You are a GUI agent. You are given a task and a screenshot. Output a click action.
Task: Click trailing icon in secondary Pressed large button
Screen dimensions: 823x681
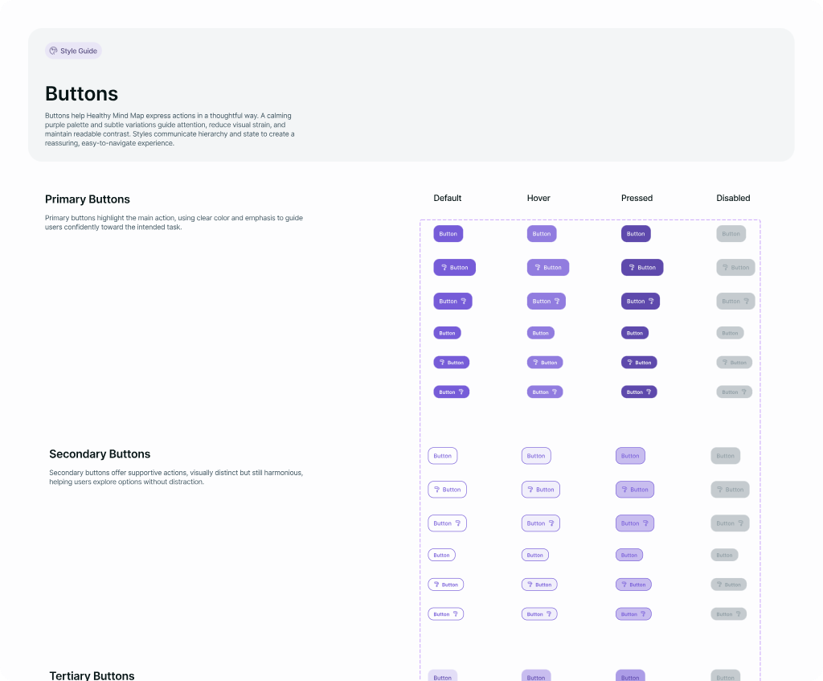coord(646,523)
